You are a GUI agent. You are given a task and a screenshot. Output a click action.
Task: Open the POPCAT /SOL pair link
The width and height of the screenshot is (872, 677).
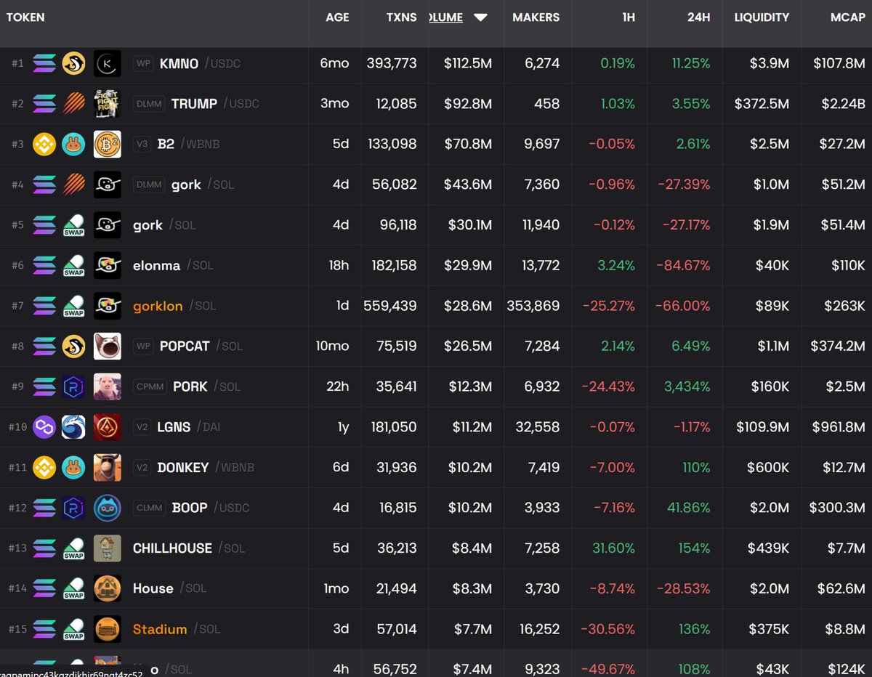(201, 346)
